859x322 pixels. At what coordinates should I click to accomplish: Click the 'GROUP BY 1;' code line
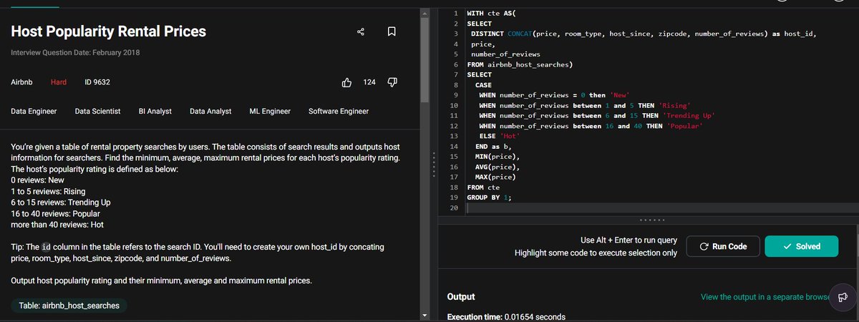click(x=490, y=197)
